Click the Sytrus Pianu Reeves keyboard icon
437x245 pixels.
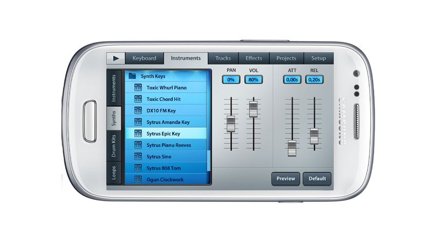[x=138, y=145]
